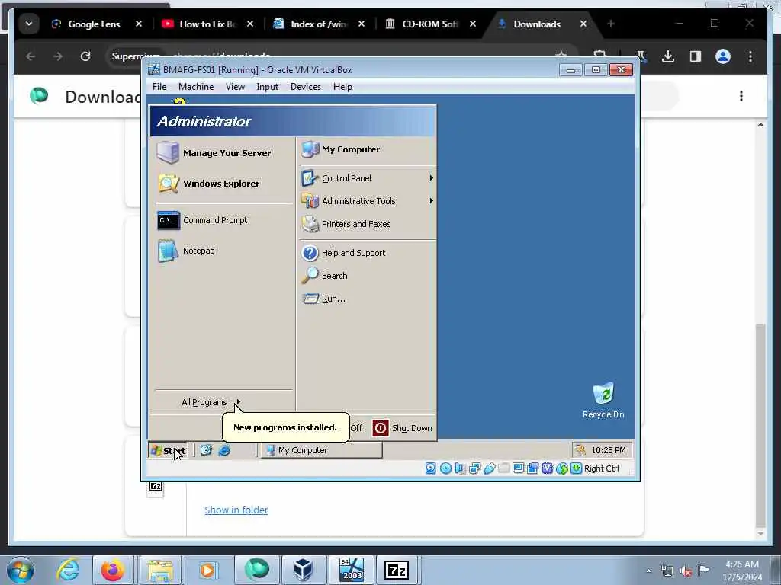Image resolution: width=781 pixels, height=585 pixels.
Task: Click VM system tray icon beside 10:28 PM
Action: 580,450
